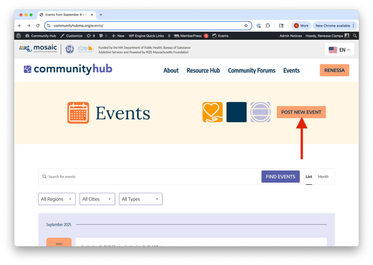The image size is (373, 265).
Task: Open the admin bar search magnifier icon
Action: 355,36
